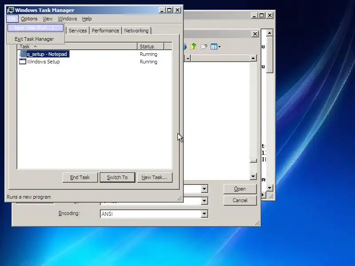Click the file list scroll up arrow

[253, 58]
